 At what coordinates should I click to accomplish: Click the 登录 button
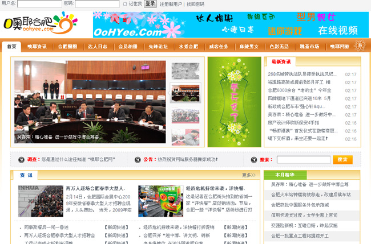[150, 4]
